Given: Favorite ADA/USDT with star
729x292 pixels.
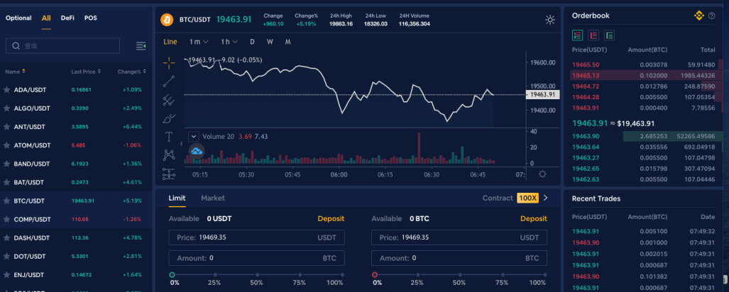Looking at the screenshot, I should click(6, 89).
